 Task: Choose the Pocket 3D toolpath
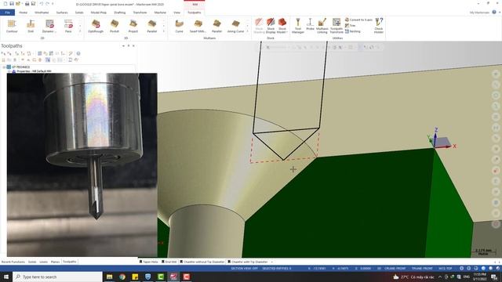[x=115, y=26]
